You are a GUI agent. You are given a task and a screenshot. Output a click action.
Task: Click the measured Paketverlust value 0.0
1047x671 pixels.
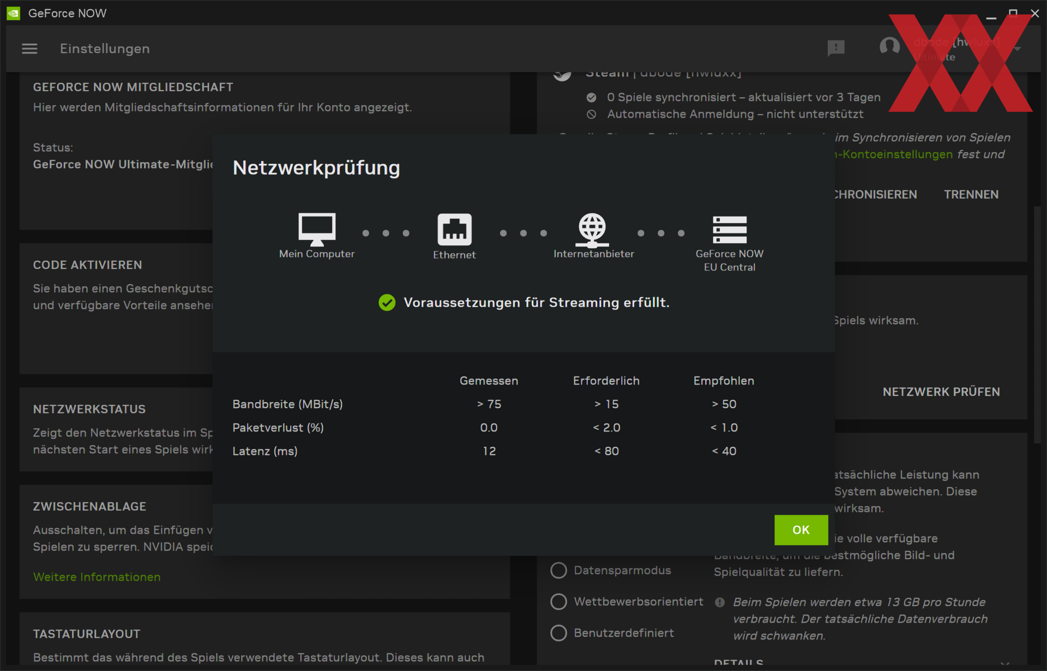[x=489, y=428]
